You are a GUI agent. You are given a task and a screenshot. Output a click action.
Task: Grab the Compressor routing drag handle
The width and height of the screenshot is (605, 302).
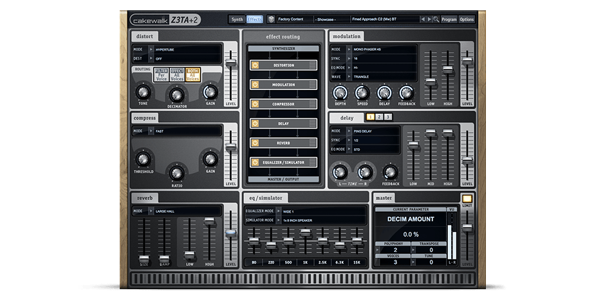point(313,104)
